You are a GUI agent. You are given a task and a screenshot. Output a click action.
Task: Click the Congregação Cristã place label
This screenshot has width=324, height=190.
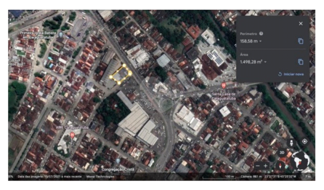pyautogui.click(x=117, y=169)
